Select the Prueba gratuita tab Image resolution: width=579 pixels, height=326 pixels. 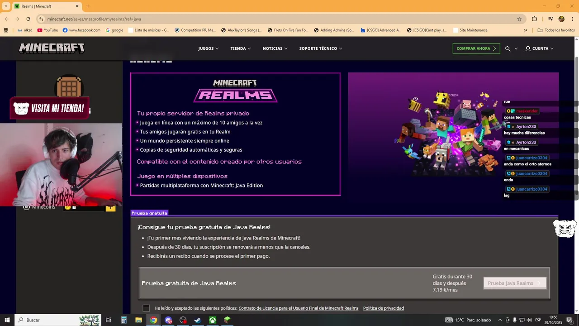[149, 213]
